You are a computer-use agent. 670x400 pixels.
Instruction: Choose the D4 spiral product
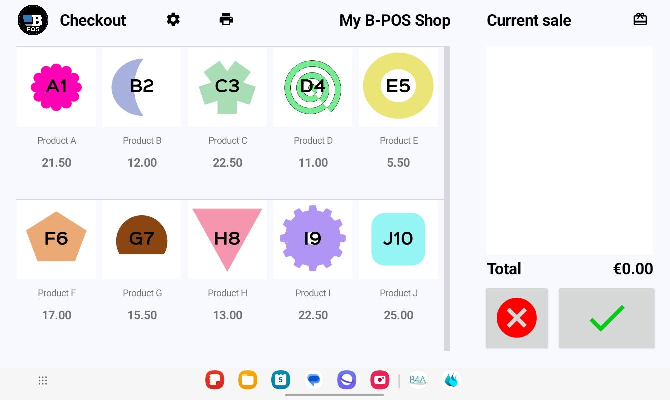(x=313, y=87)
